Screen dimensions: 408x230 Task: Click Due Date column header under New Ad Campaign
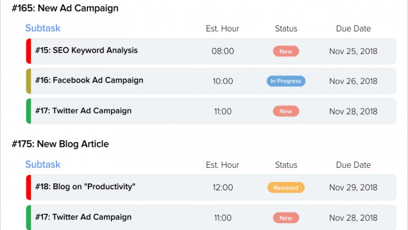[x=353, y=29]
